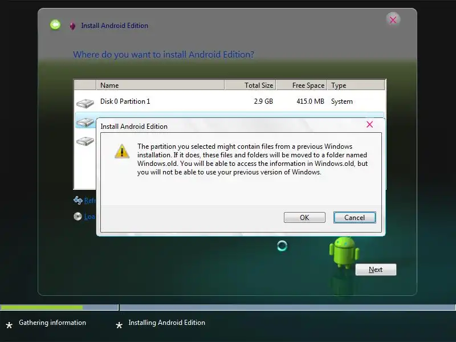Sort partitions by the Total Size column

coord(250,85)
